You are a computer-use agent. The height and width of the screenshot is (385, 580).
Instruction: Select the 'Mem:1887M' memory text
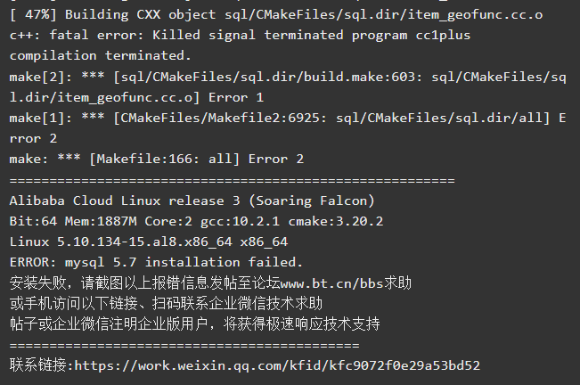tap(101, 222)
